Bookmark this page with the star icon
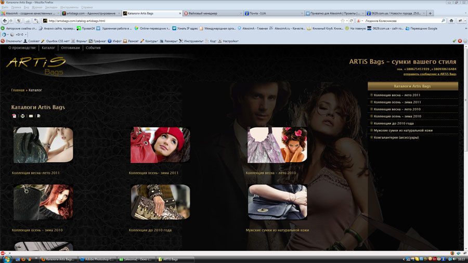Viewport: 468px width, 263px height. tap(343, 21)
